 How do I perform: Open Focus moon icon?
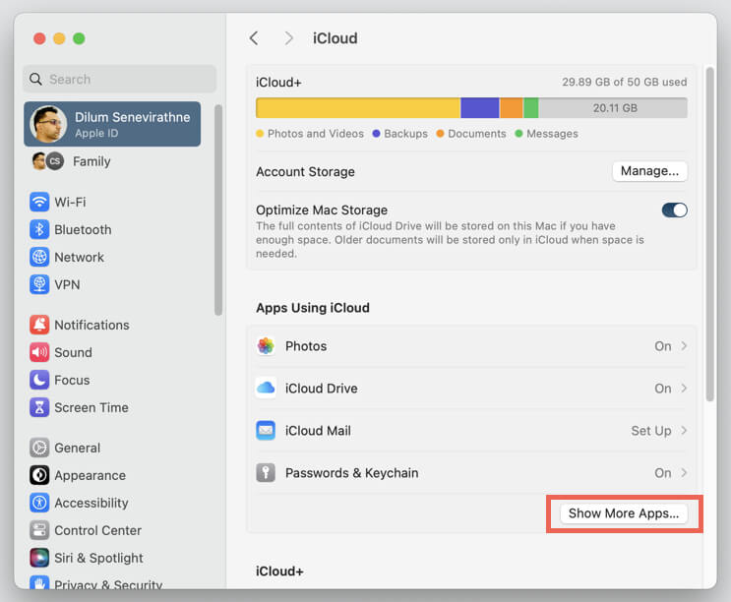click(x=39, y=380)
